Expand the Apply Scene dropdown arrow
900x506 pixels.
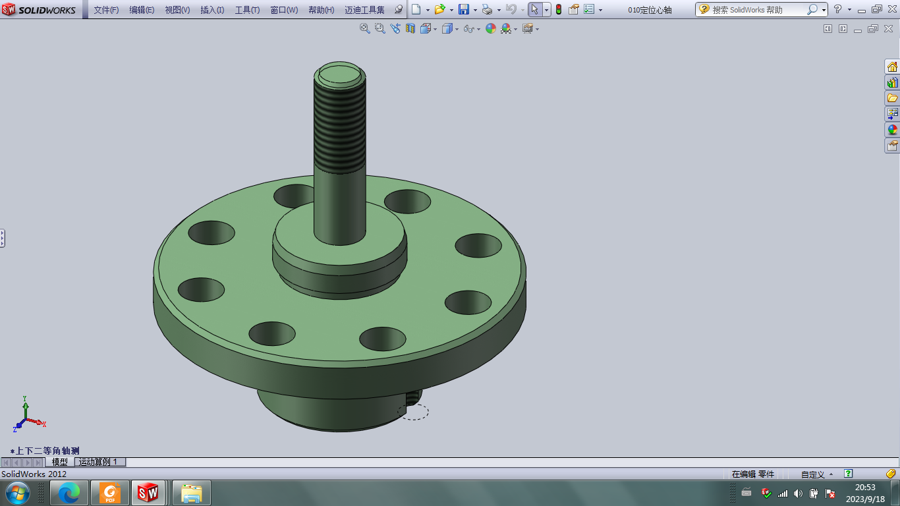[x=515, y=29]
